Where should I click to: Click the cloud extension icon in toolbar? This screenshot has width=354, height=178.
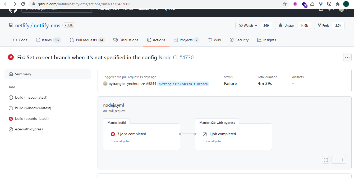pyautogui.click(x=312, y=4)
